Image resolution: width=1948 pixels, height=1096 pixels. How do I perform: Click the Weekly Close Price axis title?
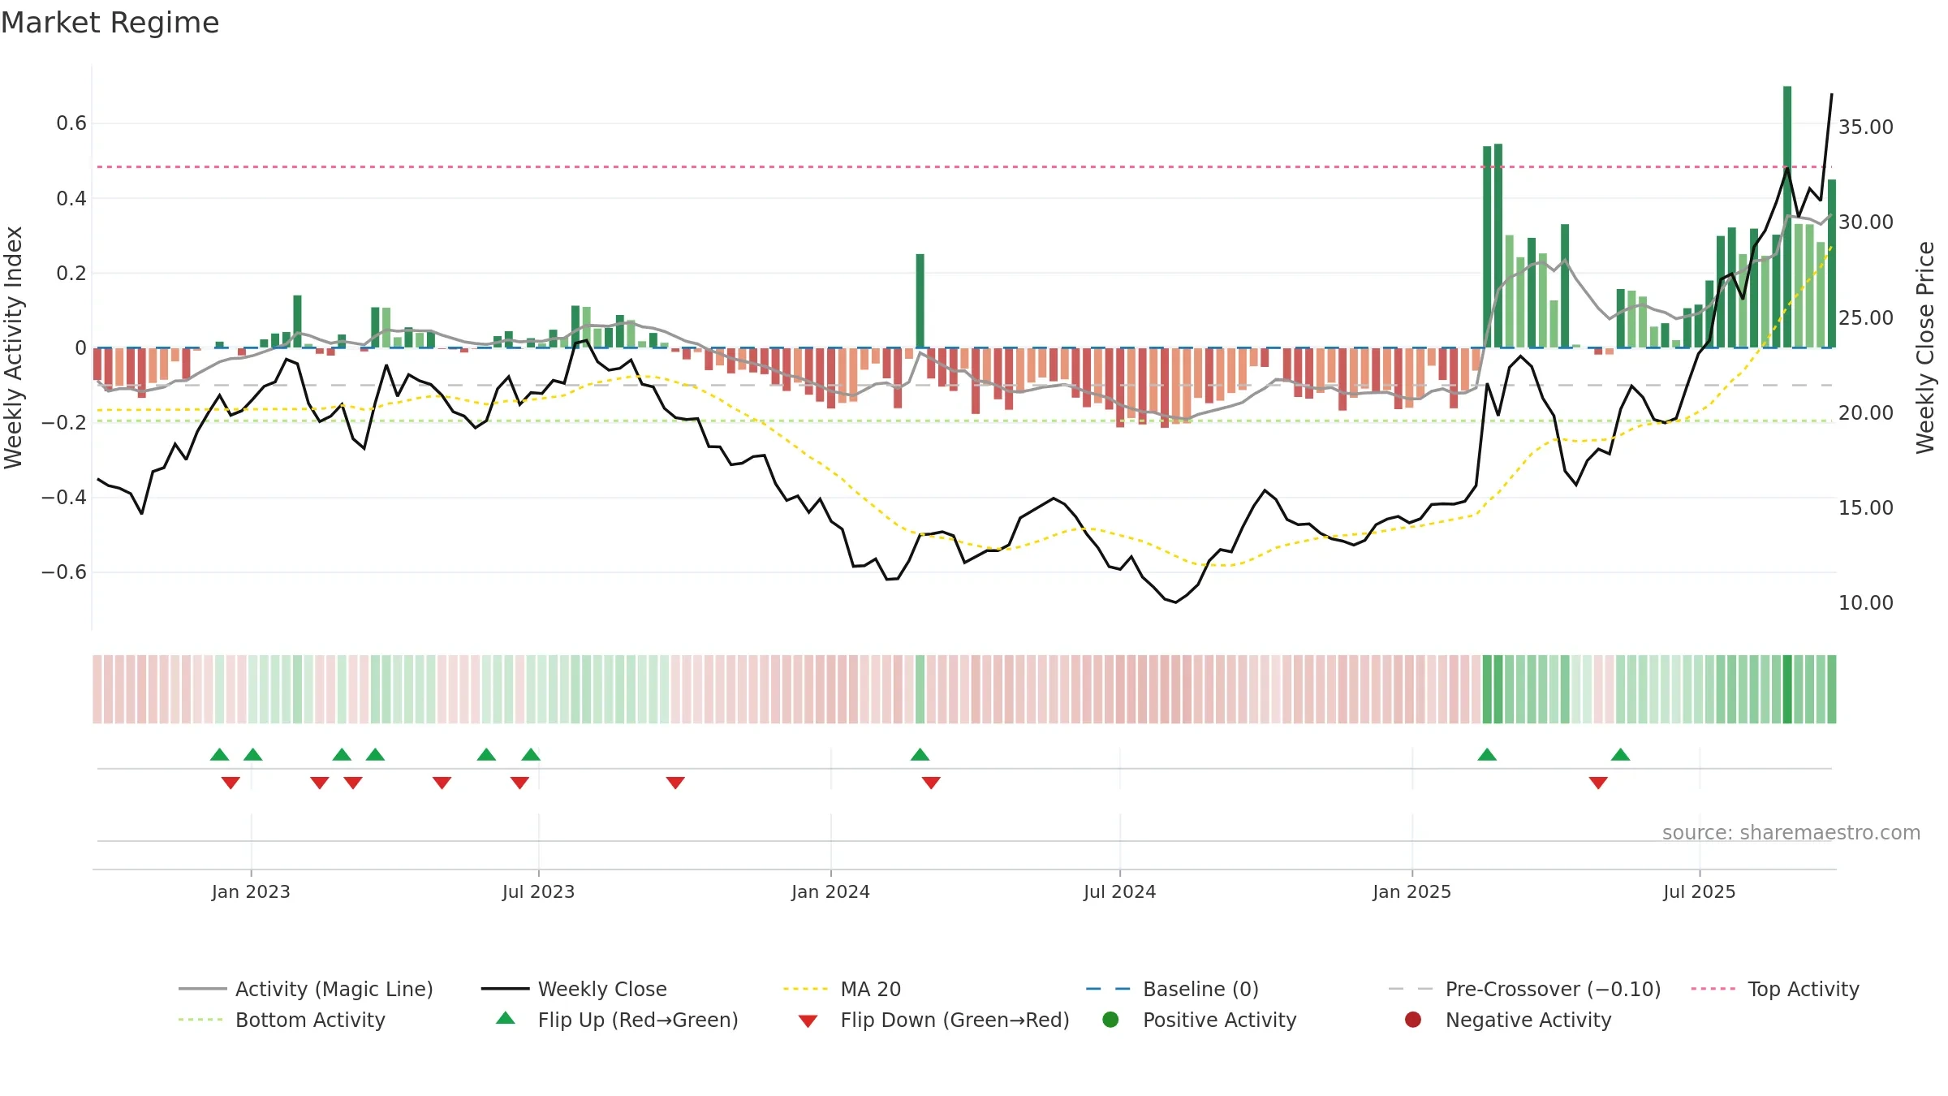point(1925,347)
